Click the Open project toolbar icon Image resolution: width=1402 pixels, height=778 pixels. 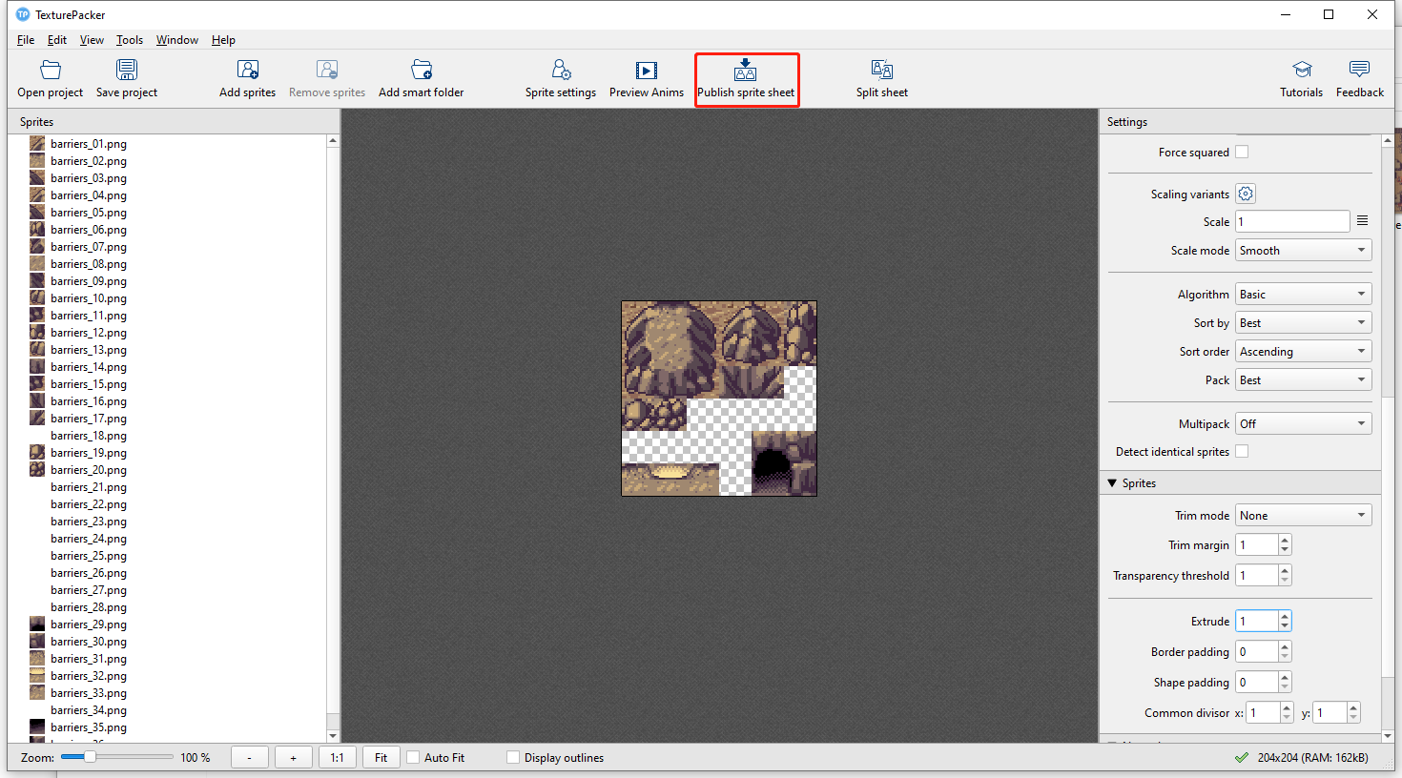tap(51, 70)
